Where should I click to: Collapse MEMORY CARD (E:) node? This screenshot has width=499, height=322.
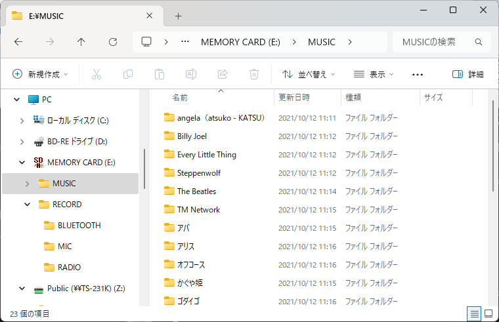point(22,163)
